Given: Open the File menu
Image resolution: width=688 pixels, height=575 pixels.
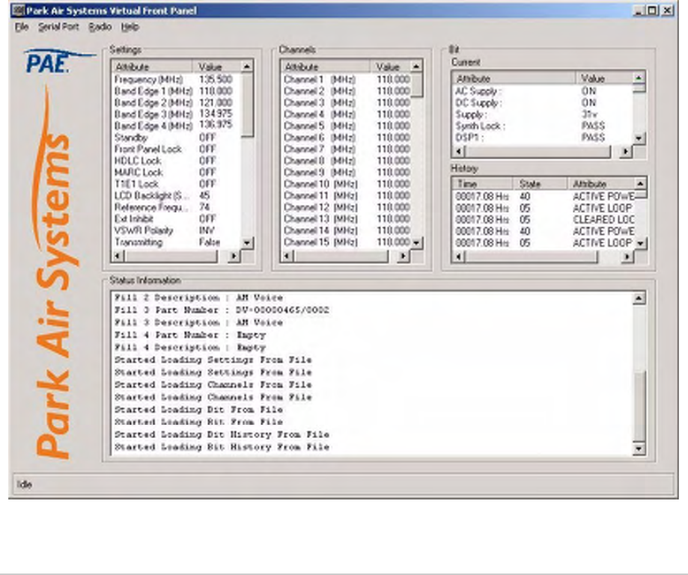Looking at the screenshot, I should coord(22,27).
